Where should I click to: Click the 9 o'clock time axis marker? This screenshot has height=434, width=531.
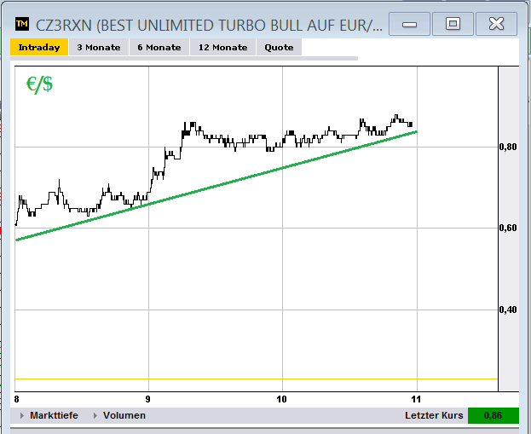[148, 399]
